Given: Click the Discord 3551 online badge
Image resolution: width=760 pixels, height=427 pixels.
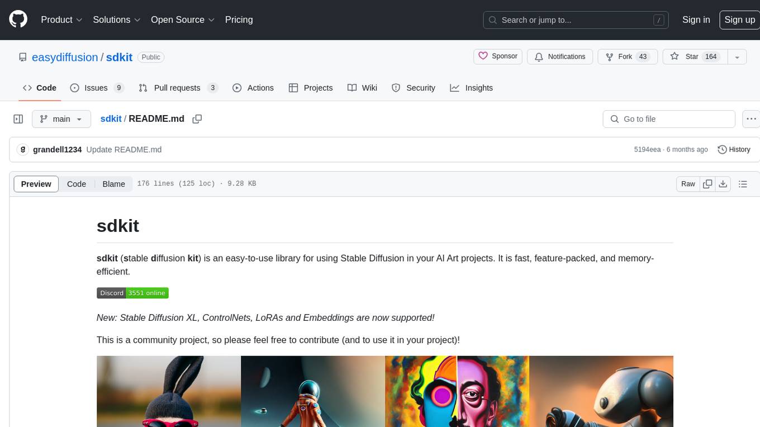Looking at the screenshot, I should [x=132, y=293].
